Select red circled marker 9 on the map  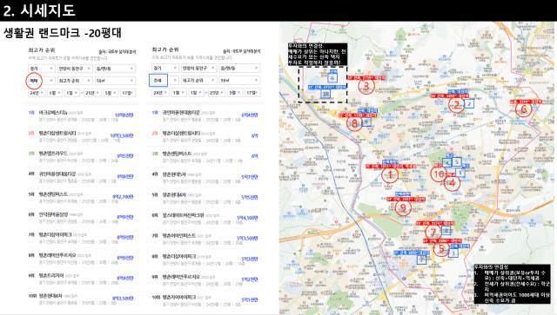click(x=403, y=207)
